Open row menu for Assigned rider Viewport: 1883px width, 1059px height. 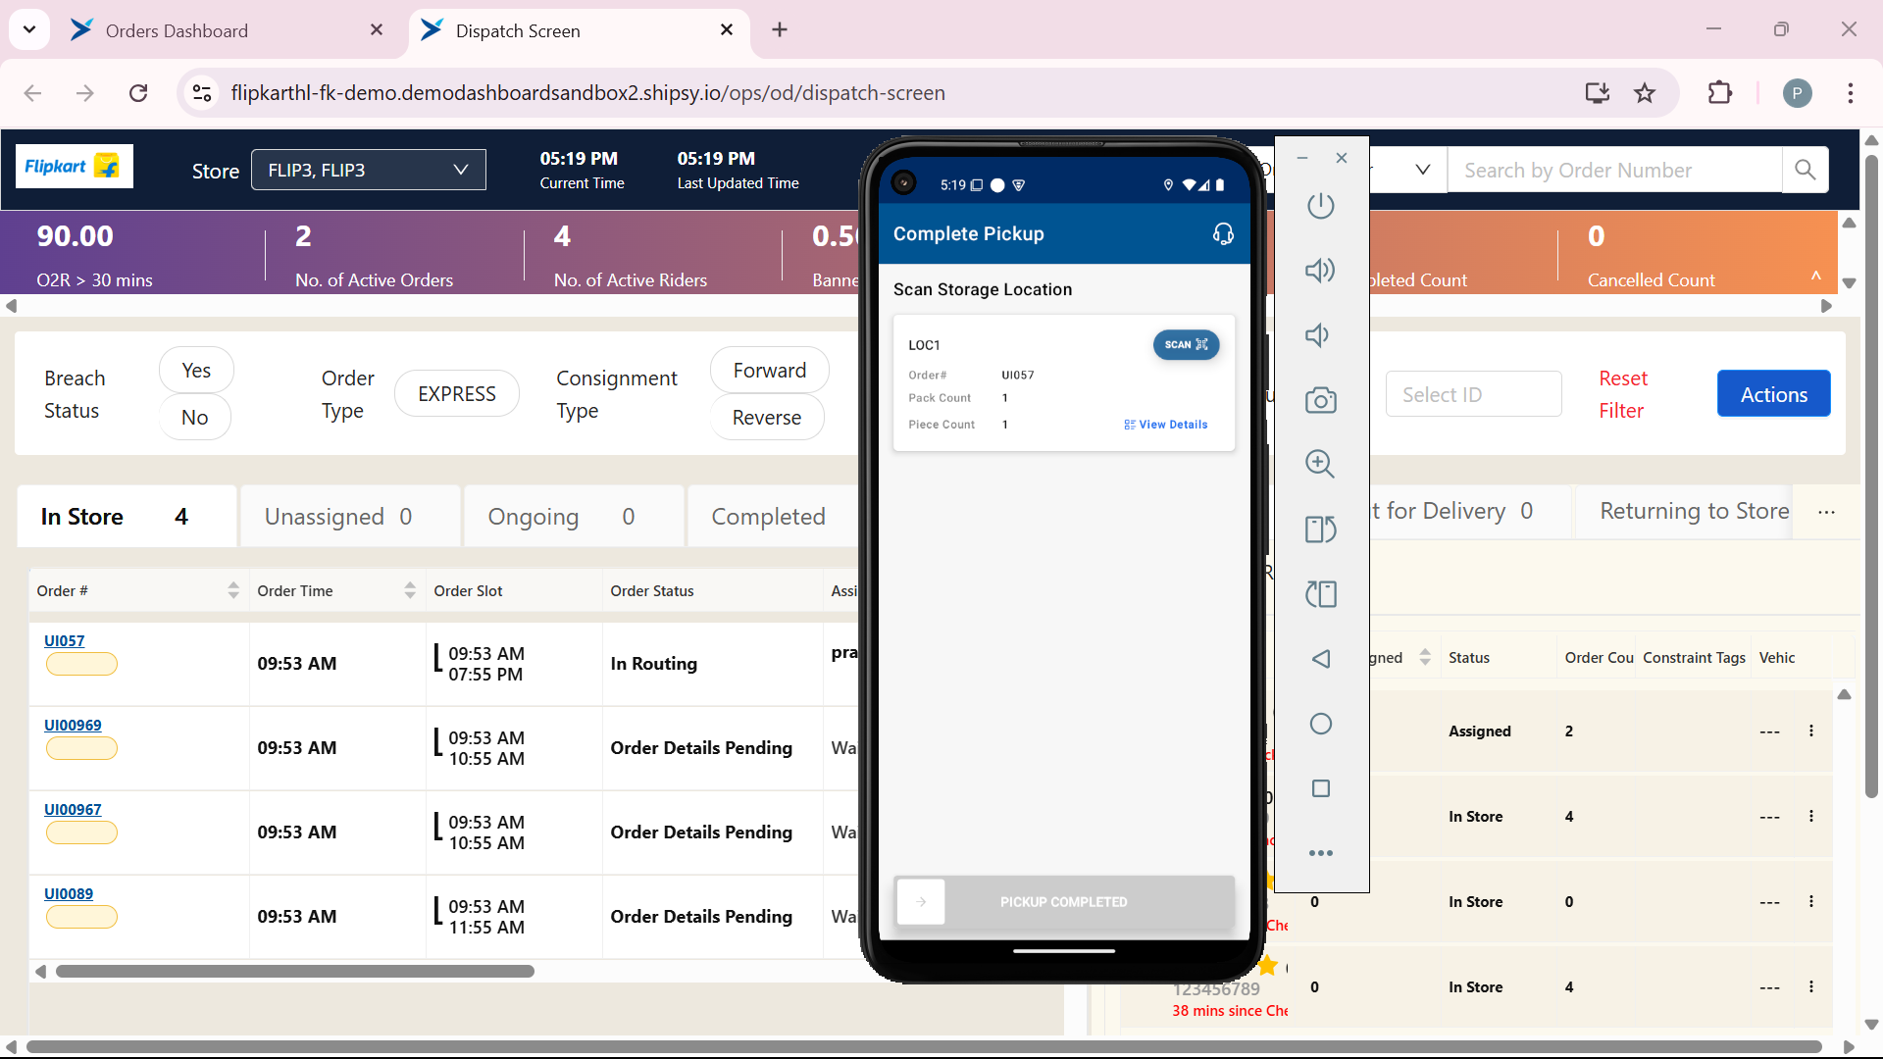(1811, 731)
